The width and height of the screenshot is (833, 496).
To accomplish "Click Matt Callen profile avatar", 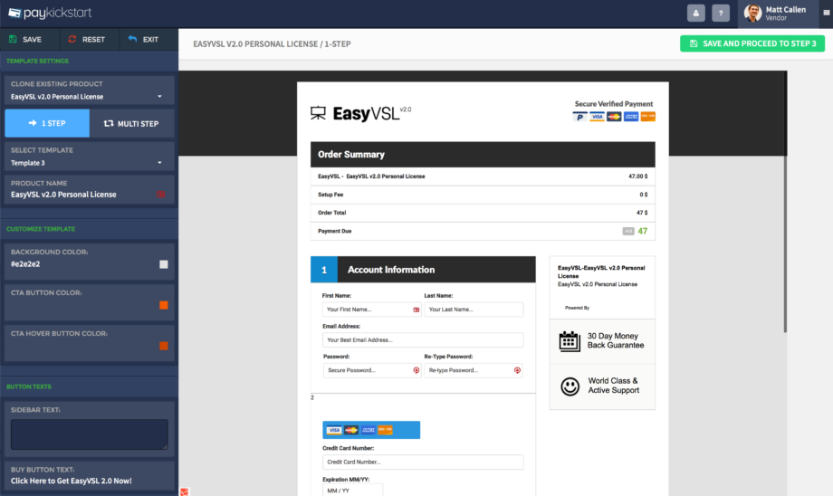I will coord(752,14).
